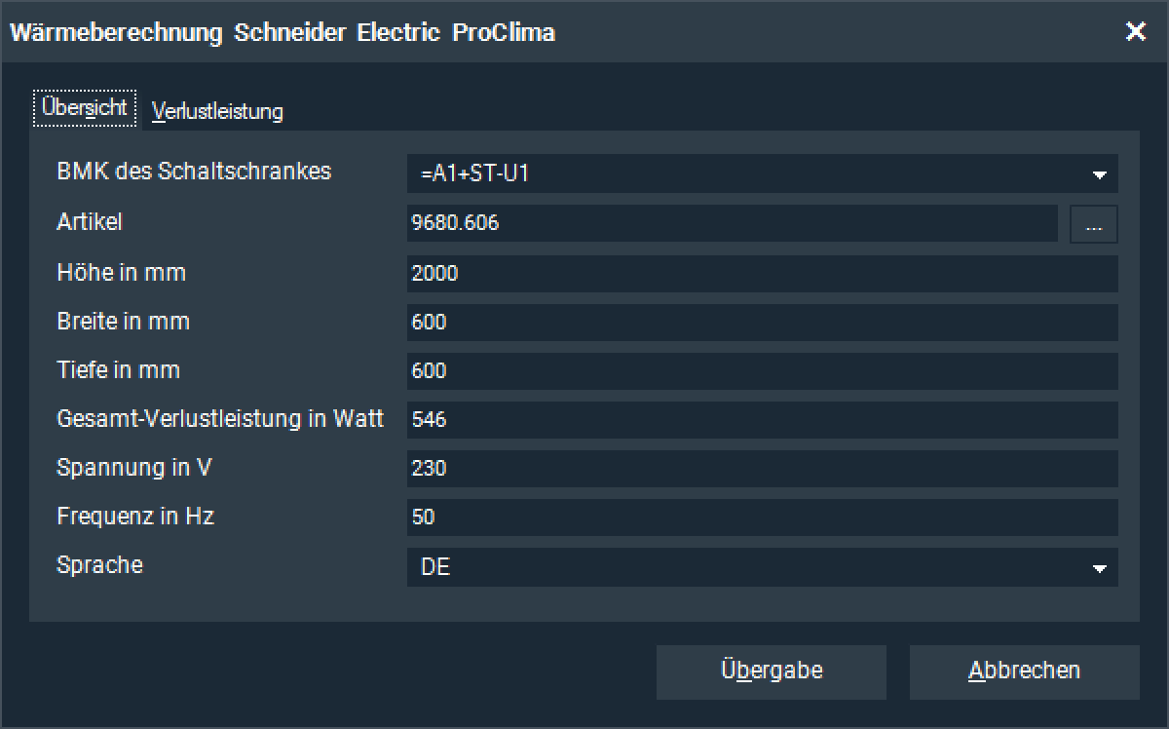Close the ProClima dialog with X

pyautogui.click(x=1135, y=31)
